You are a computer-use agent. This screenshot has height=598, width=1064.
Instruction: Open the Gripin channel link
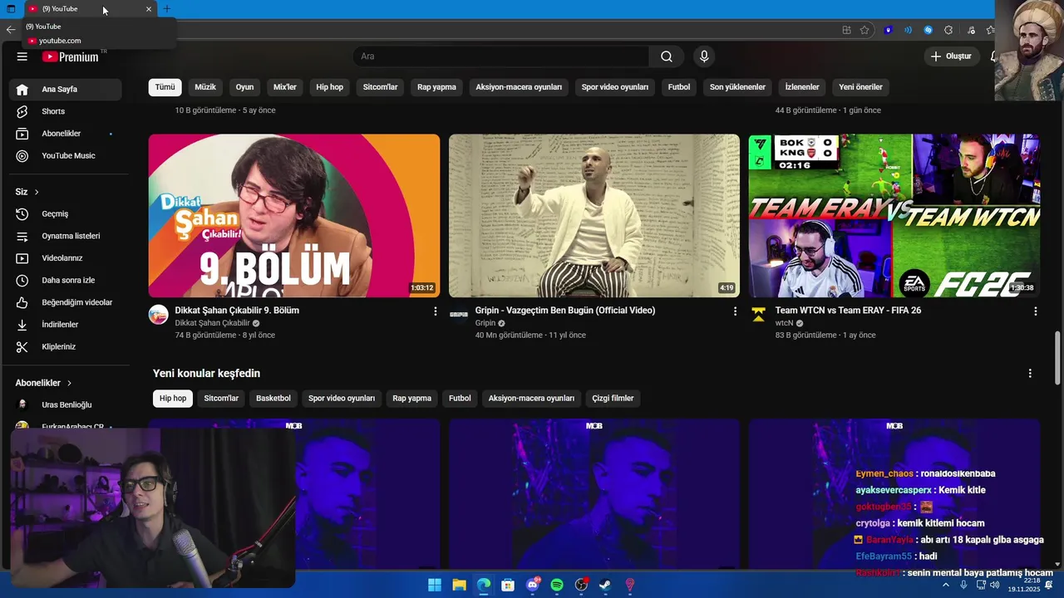tap(485, 323)
